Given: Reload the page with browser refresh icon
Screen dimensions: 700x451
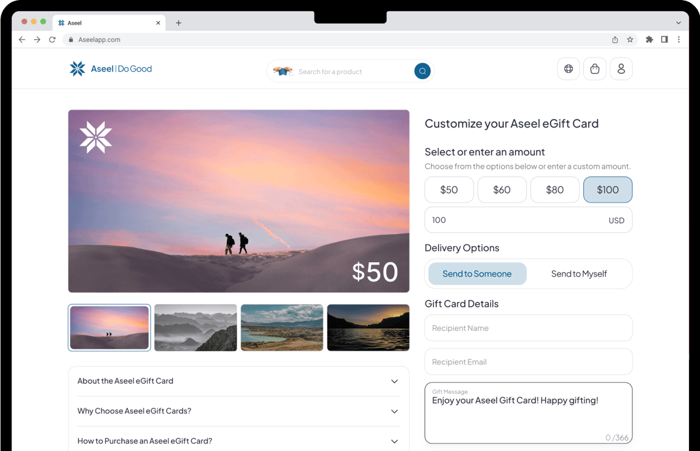Looking at the screenshot, I should [52, 40].
